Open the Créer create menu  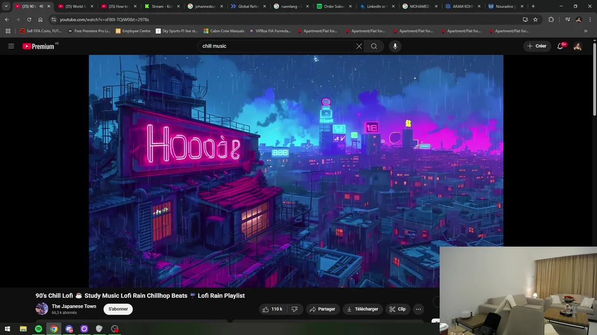(536, 46)
